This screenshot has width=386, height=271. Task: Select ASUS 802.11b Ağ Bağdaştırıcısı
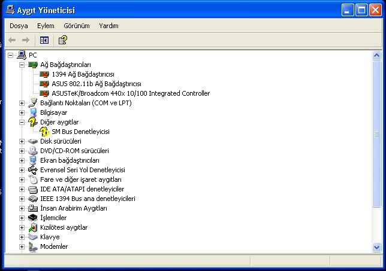[96, 84]
